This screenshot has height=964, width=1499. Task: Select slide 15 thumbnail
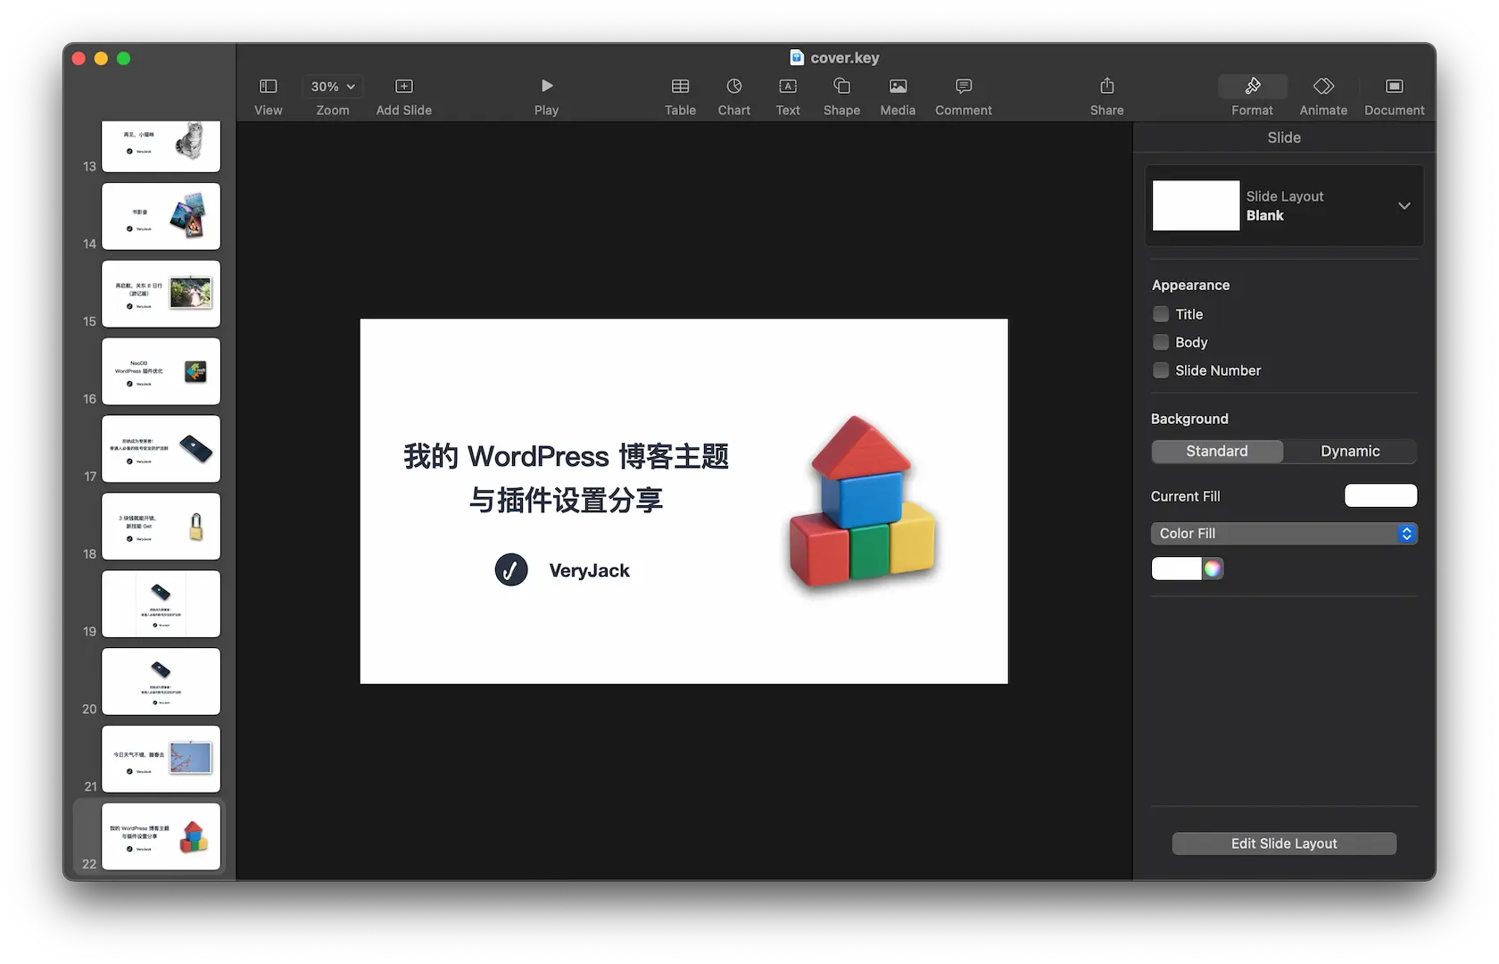(x=161, y=294)
